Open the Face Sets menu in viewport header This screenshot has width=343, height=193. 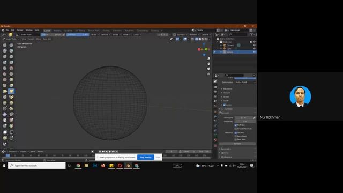pos(47,39)
